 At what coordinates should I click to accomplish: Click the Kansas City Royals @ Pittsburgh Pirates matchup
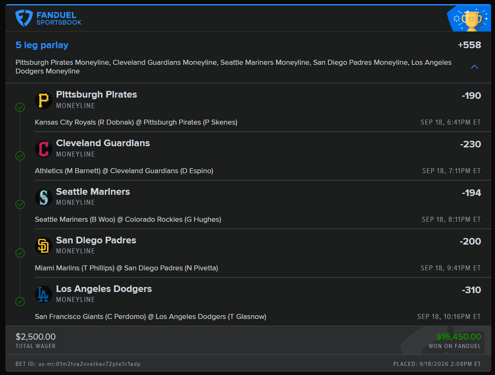coord(136,123)
